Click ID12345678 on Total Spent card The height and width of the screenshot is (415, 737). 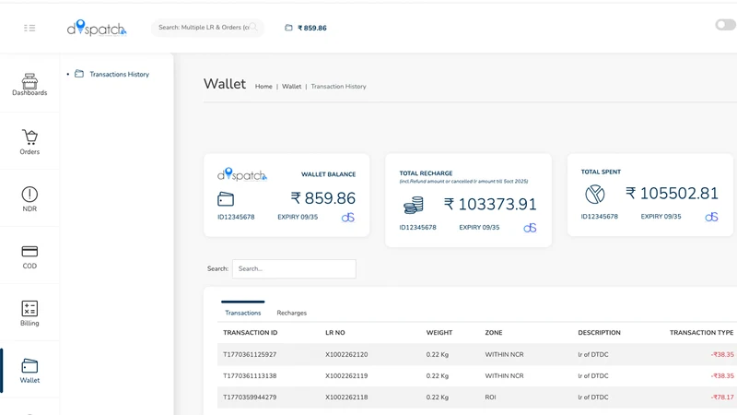tap(600, 217)
